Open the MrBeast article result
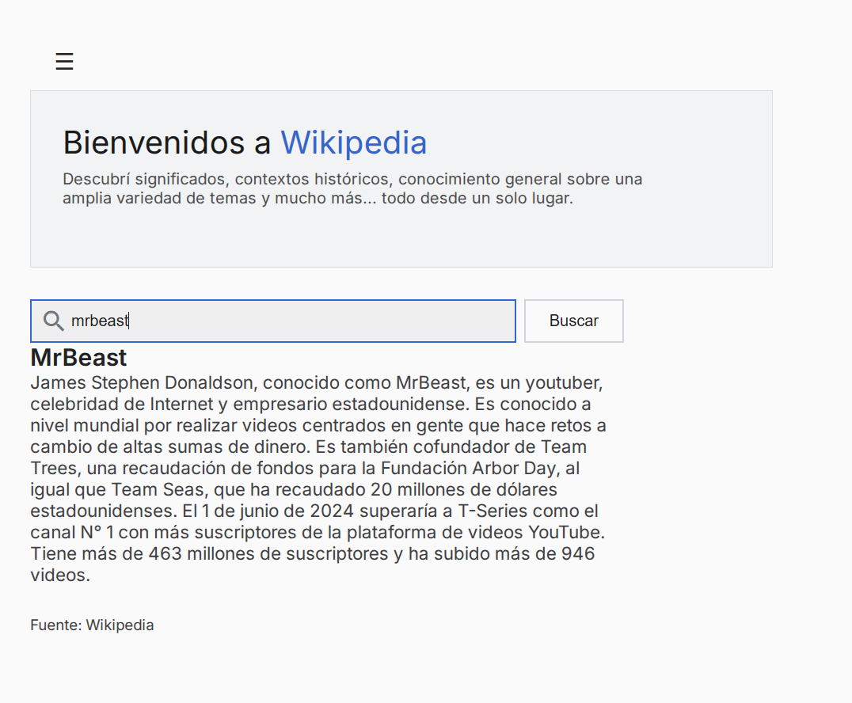Viewport: 852px width, 703px height. [x=78, y=358]
